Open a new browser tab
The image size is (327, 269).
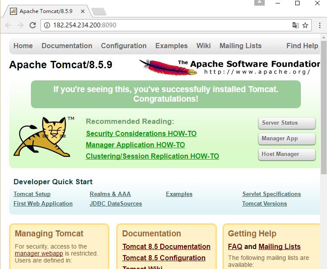(x=99, y=12)
